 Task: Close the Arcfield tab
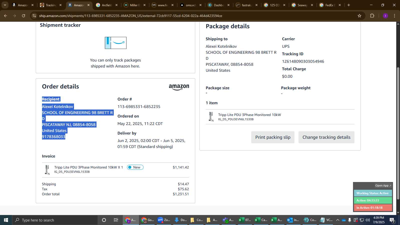click(116, 5)
